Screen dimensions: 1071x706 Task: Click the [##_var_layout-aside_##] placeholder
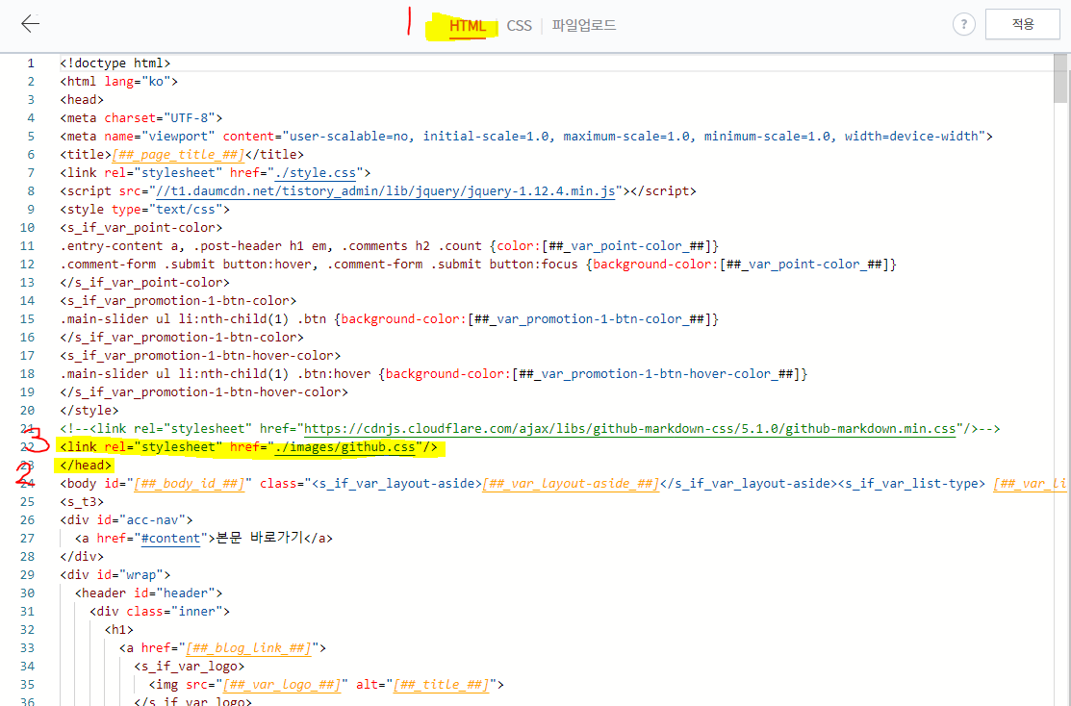pos(571,484)
